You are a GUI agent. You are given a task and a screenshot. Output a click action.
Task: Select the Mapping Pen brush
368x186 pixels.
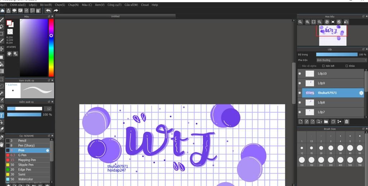tap(27, 160)
